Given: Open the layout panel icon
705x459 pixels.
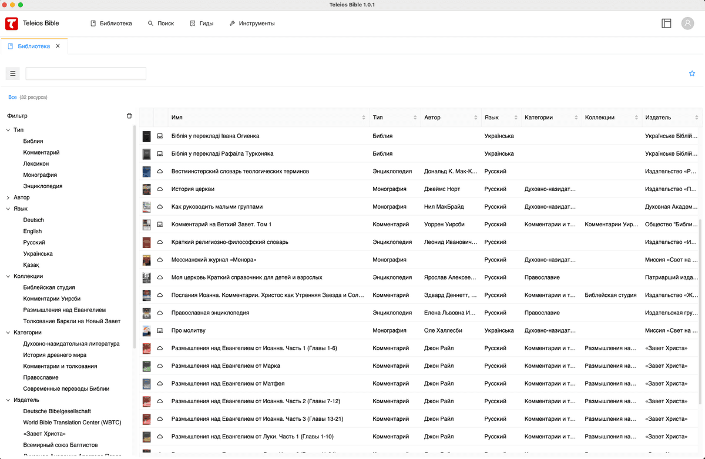Looking at the screenshot, I should pyautogui.click(x=666, y=24).
